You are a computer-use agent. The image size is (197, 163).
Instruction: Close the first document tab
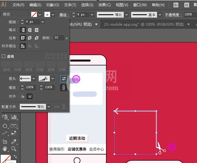point(96,24)
